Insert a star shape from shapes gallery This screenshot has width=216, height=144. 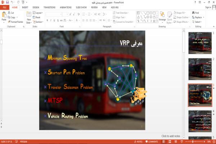pyautogui.click(x=154, y=21)
